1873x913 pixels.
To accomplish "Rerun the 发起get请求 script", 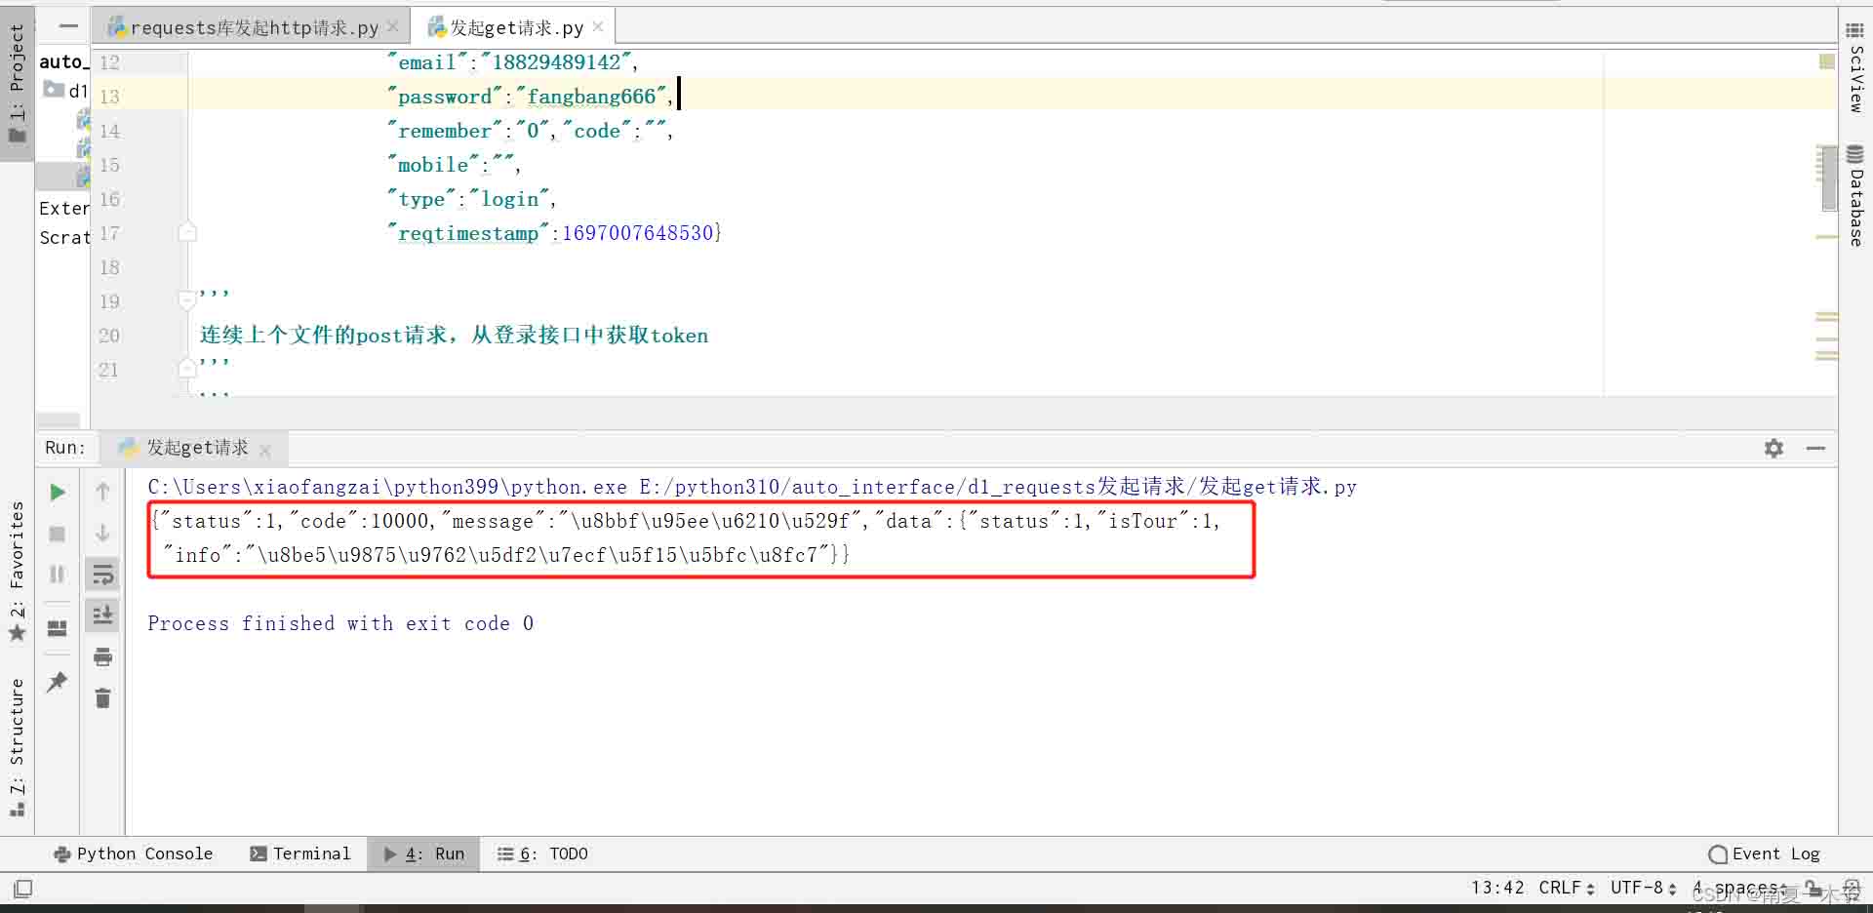I will coord(57,492).
